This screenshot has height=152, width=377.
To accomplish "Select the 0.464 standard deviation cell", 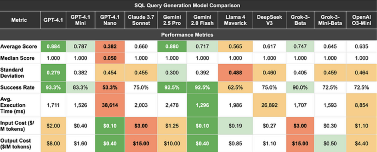I will pos(362,73).
